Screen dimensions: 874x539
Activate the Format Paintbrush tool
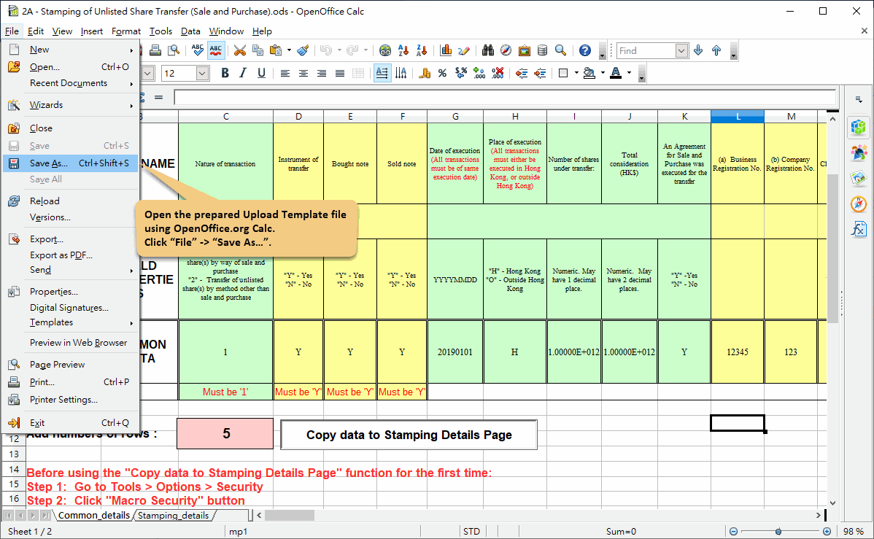tap(303, 51)
